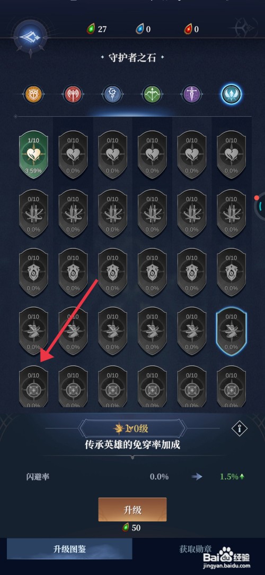Image resolution: width=265 pixels, height=575 pixels.
Task: Open the diamond info icon
Action: tap(240, 428)
